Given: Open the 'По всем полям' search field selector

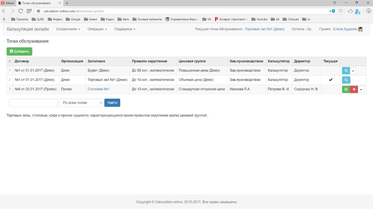Looking at the screenshot, I should click(81, 103).
